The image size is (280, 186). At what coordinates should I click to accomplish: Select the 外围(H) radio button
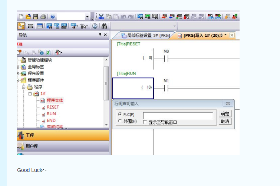(x=120, y=121)
